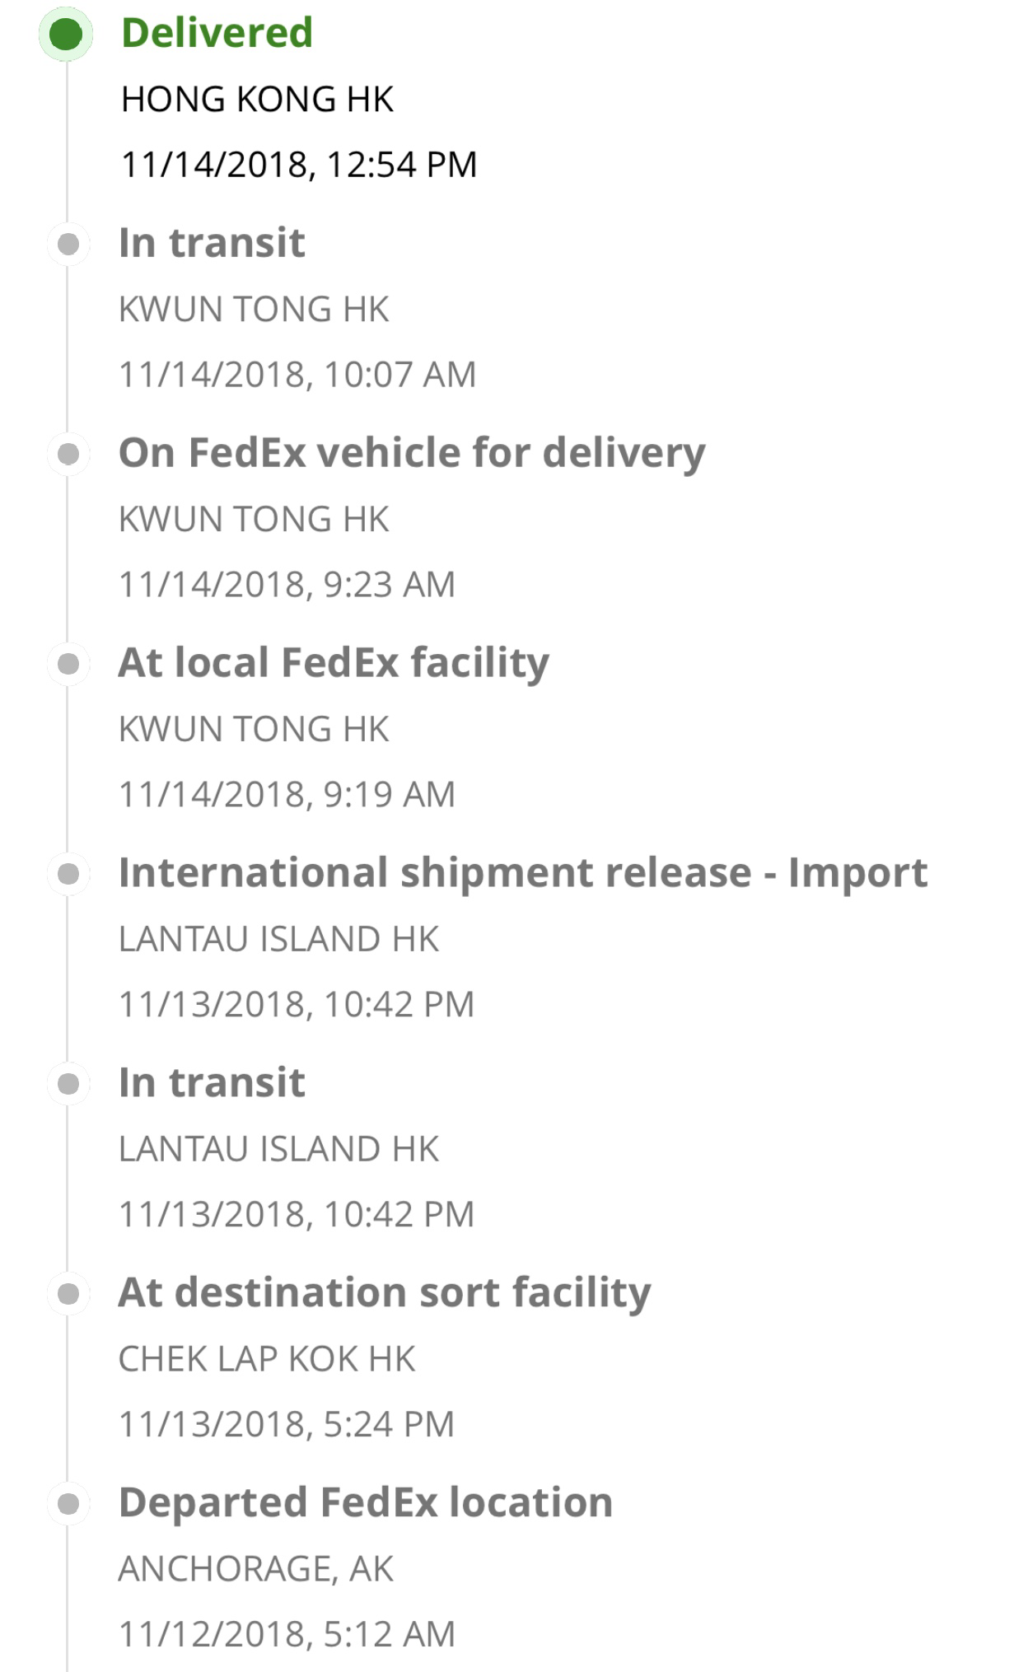
Task: Click the ANCHORAGE, AK location text
Action: click(256, 1569)
